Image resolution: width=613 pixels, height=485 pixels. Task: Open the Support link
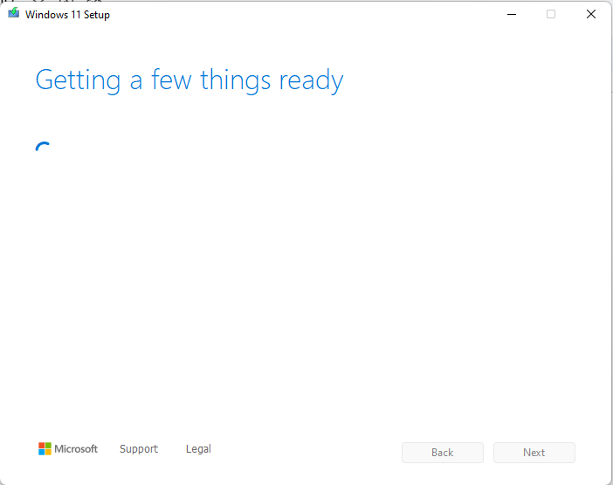pos(139,448)
